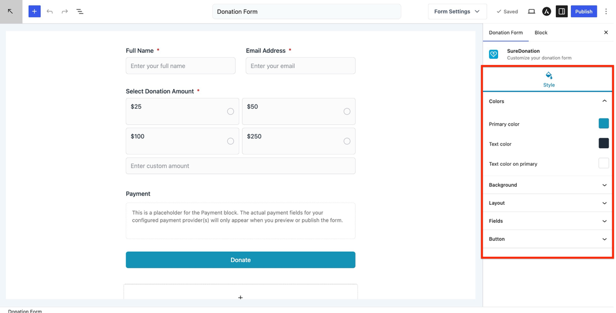The width and height of the screenshot is (616, 313).
Task: Click the Donation Form title field
Action: (x=306, y=11)
